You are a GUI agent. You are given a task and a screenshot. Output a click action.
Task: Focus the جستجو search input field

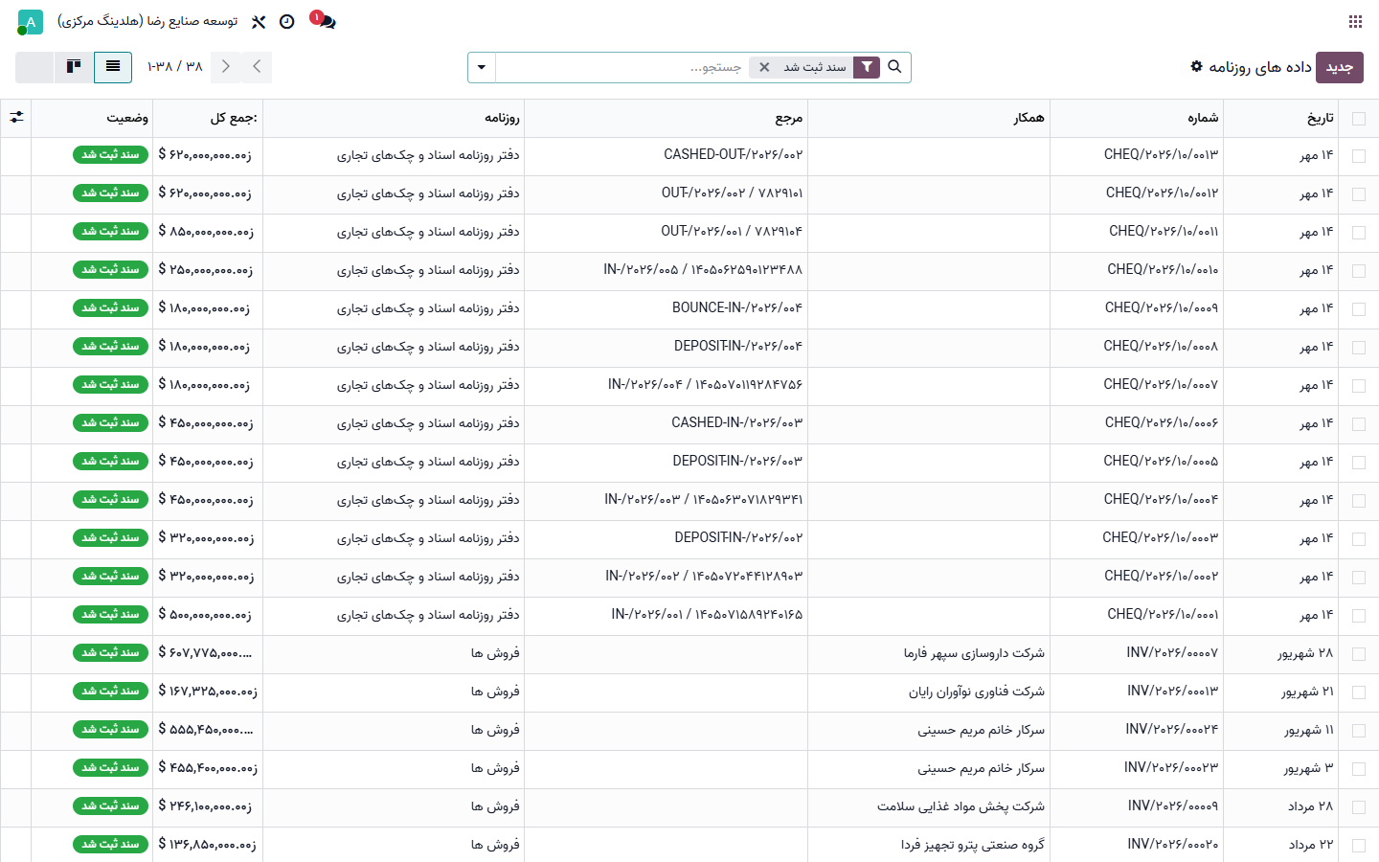[622, 67]
